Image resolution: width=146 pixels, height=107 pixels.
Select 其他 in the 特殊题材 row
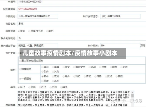click(x=53, y=72)
